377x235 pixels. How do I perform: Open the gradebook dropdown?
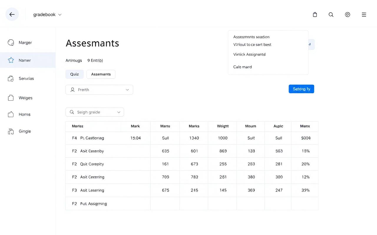coord(47,14)
